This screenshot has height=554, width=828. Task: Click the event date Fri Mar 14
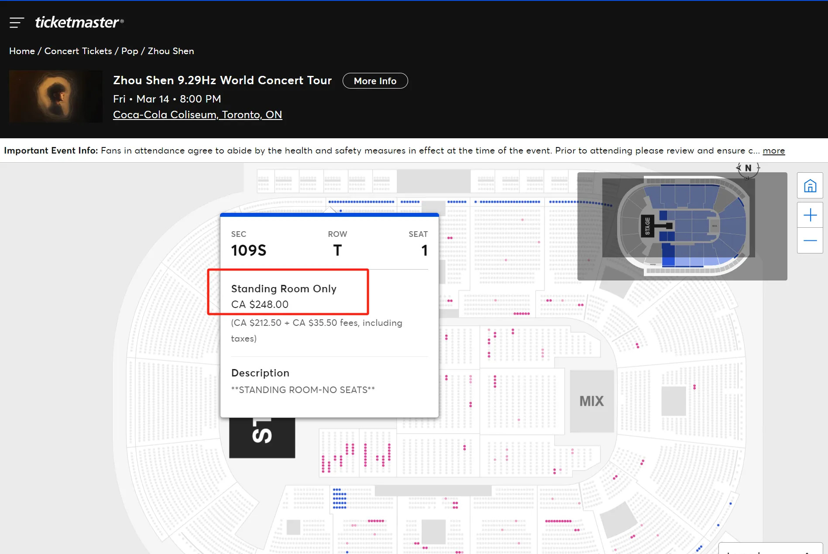coord(167,99)
